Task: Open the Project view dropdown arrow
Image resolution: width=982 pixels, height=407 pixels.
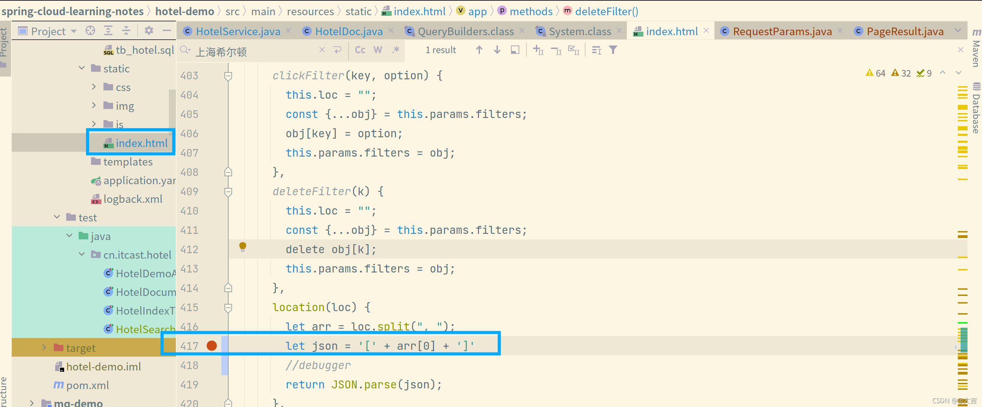Action: click(74, 31)
